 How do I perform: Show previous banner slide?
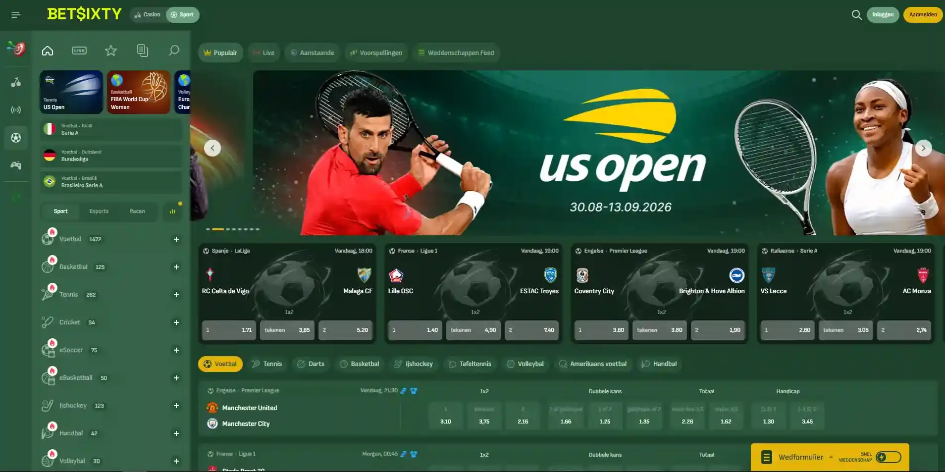tap(212, 148)
